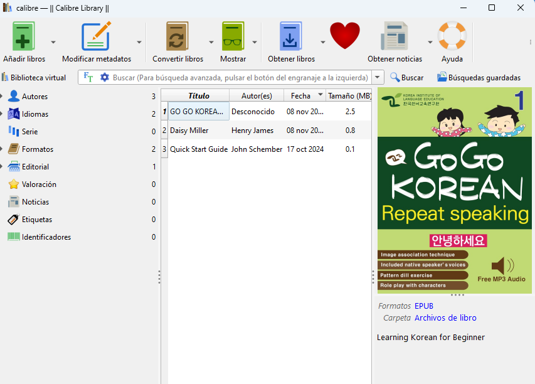Click the row header number 2
The image size is (535, 384).
(x=164, y=130)
